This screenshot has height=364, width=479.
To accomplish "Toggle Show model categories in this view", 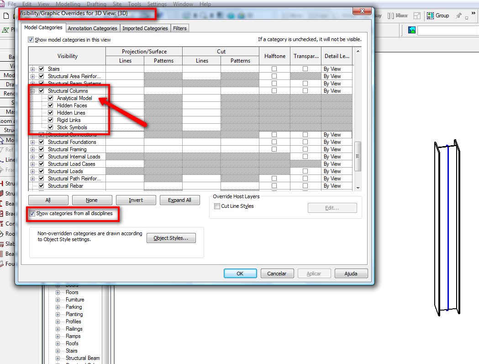I will point(31,39).
